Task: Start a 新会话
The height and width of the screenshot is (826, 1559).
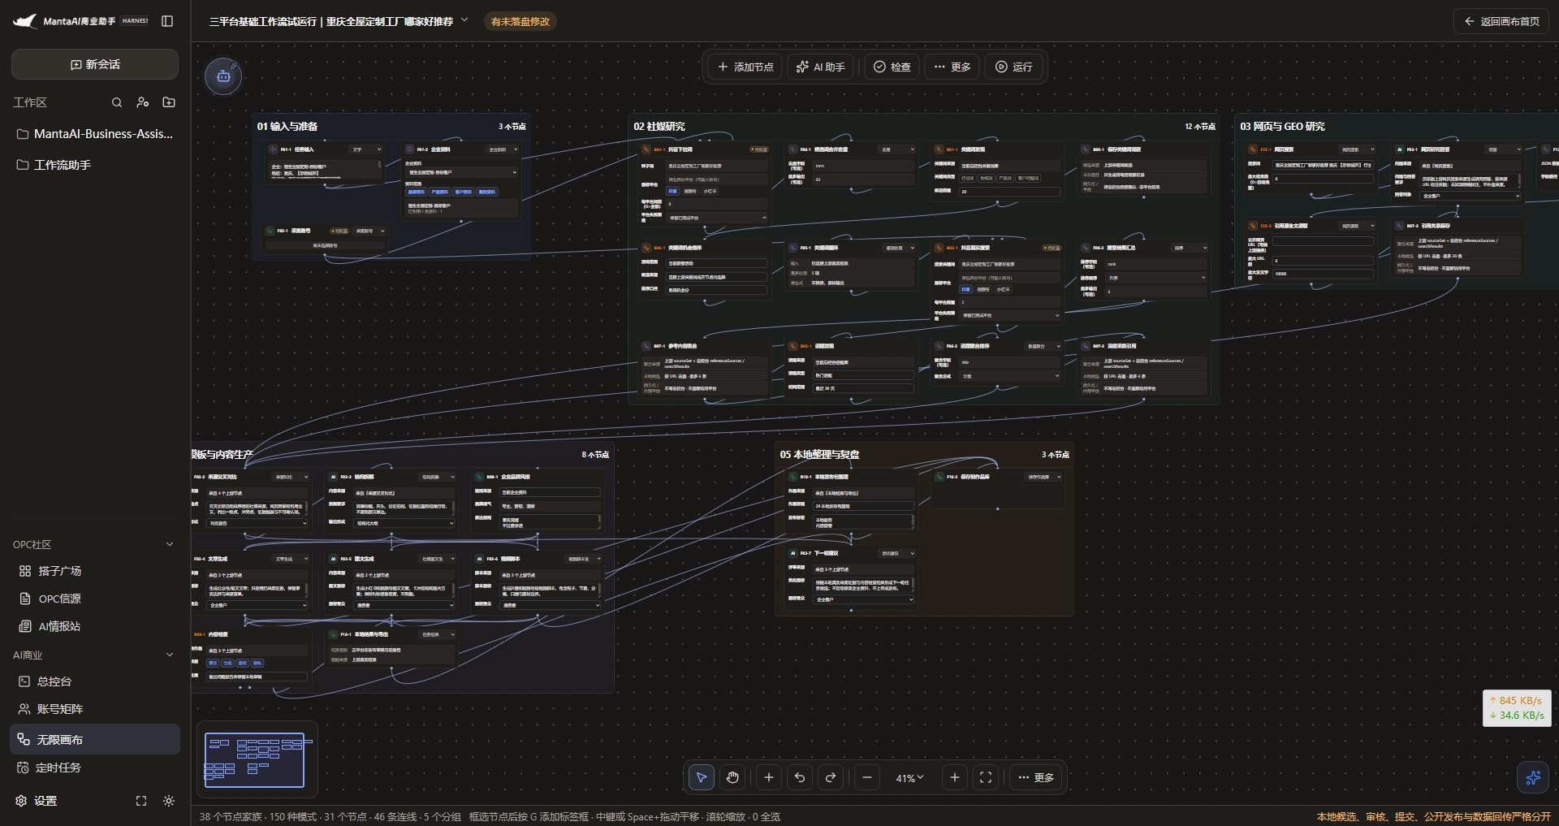Action: (95, 64)
